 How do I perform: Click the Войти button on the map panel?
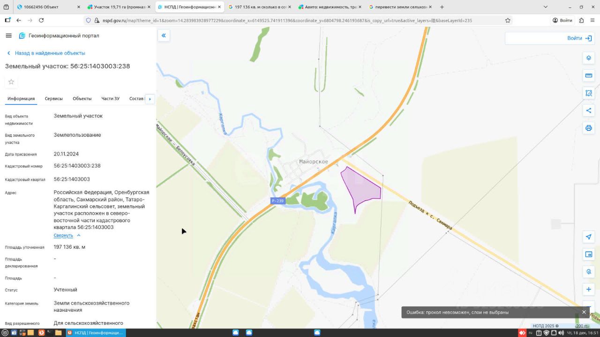click(x=579, y=38)
